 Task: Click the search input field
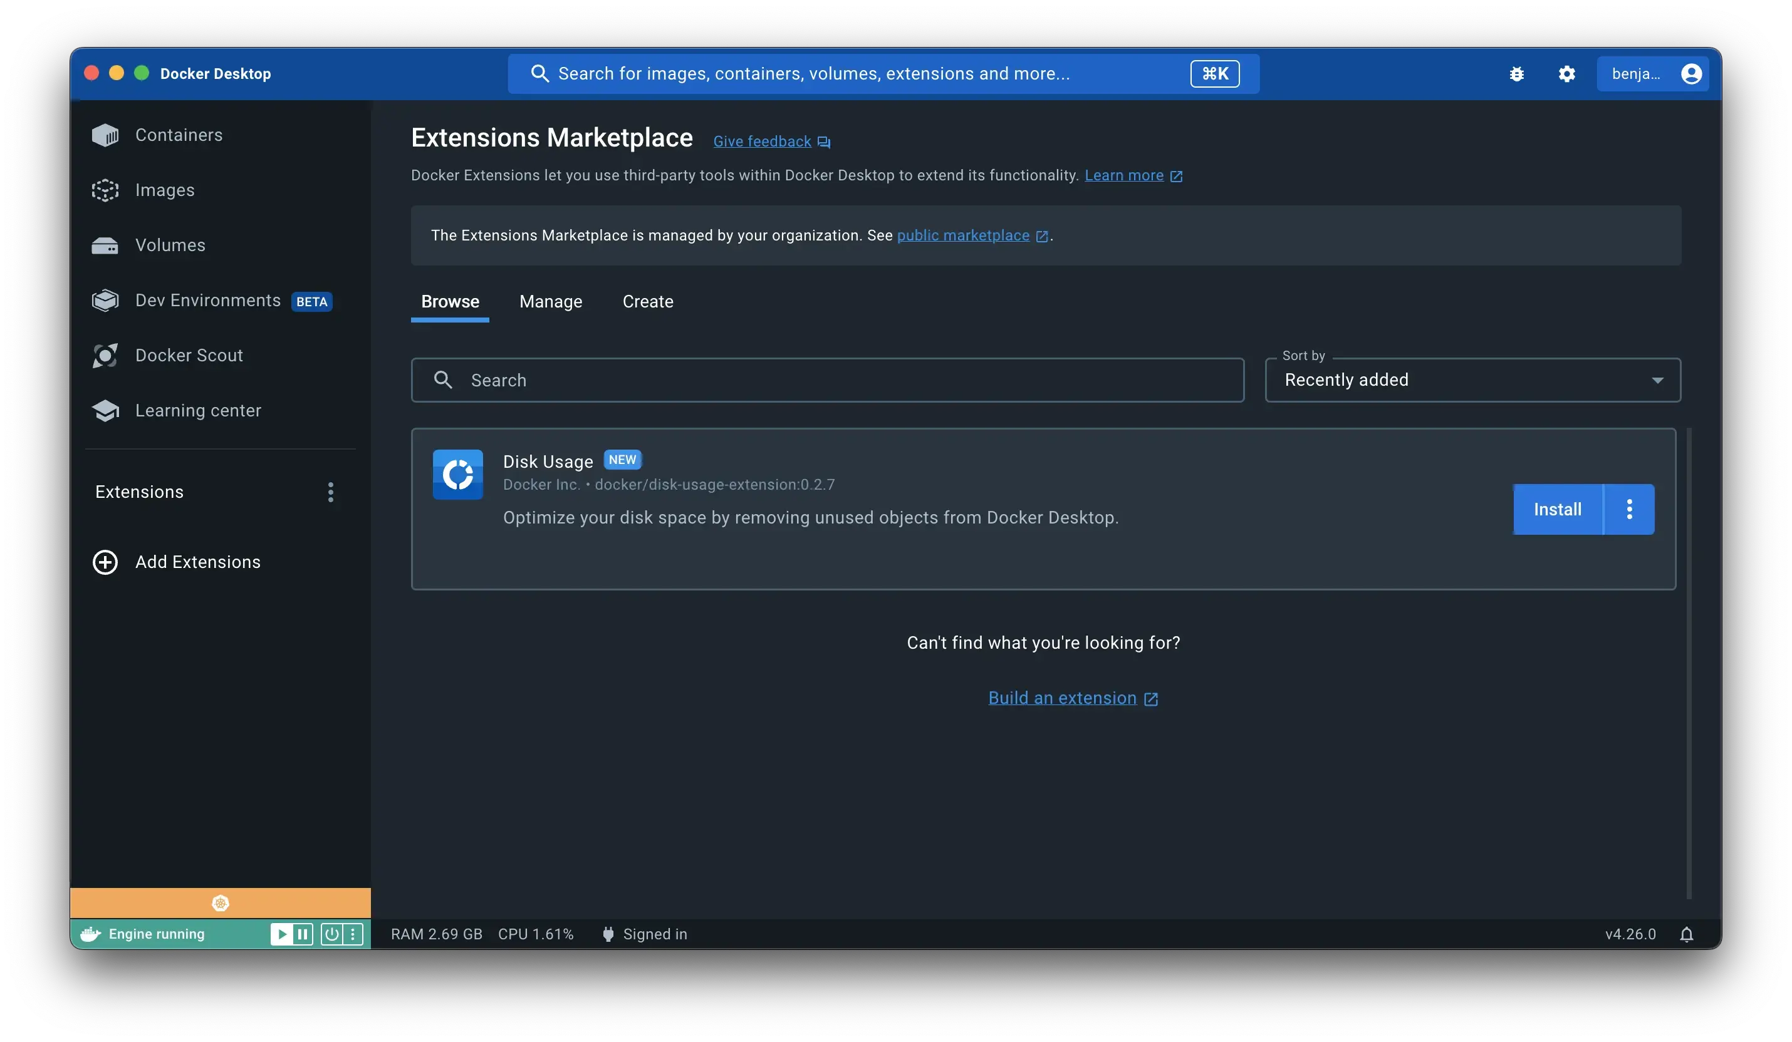click(826, 379)
